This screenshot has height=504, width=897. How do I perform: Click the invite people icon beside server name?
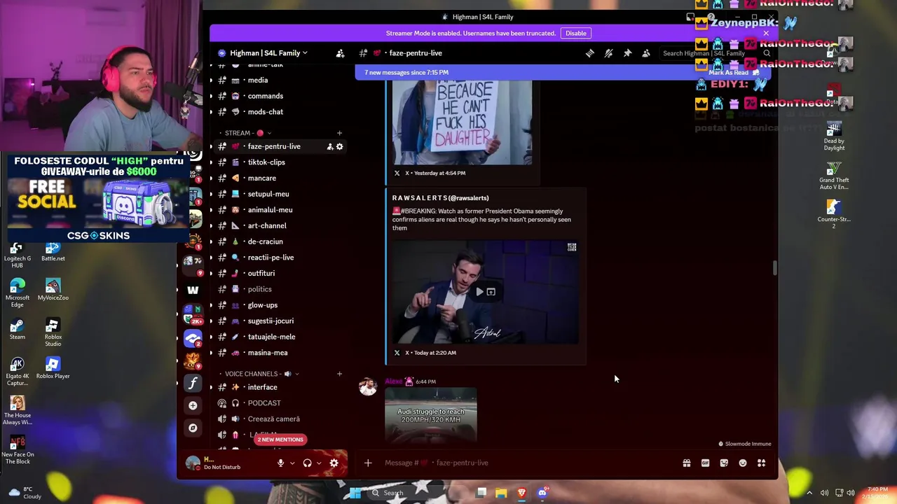[340, 53]
